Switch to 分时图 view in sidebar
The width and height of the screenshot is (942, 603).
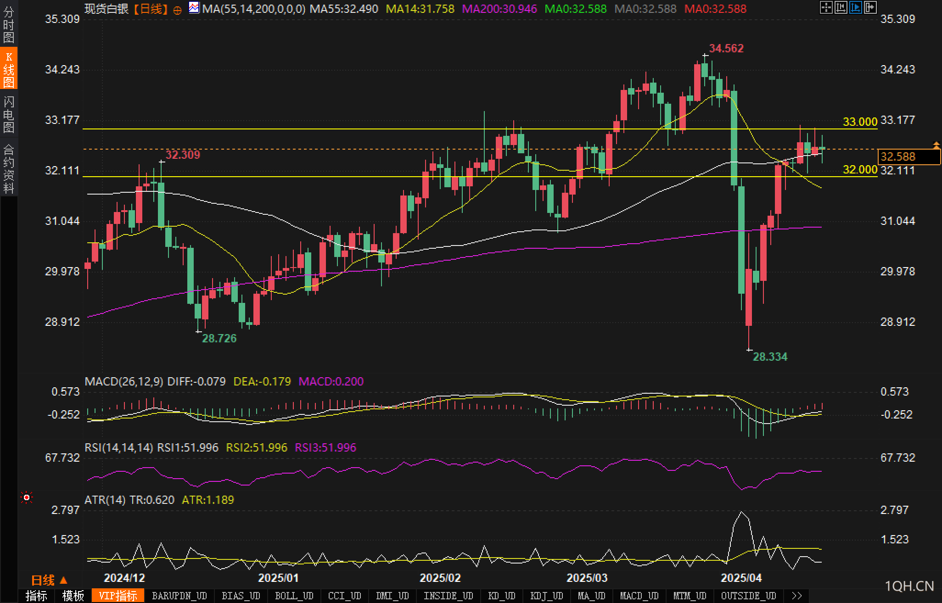[x=9, y=24]
